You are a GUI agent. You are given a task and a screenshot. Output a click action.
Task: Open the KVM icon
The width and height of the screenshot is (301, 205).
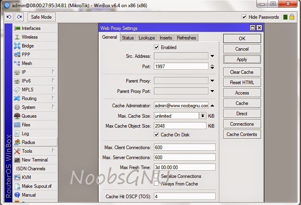[17, 177]
